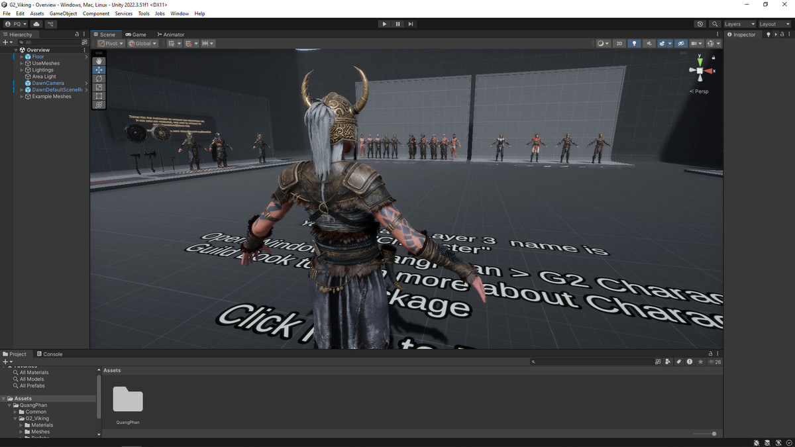Open the GameObject menu
795x447 pixels.
(x=63, y=13)
